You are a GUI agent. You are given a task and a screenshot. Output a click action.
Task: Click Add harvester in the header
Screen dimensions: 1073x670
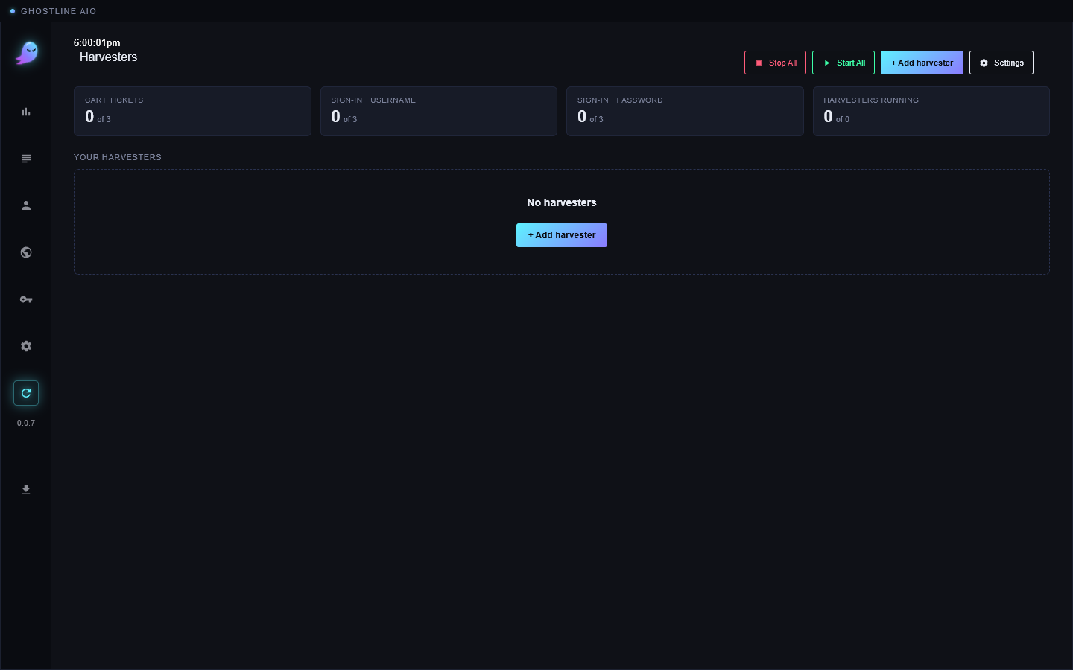click(922, 63)
